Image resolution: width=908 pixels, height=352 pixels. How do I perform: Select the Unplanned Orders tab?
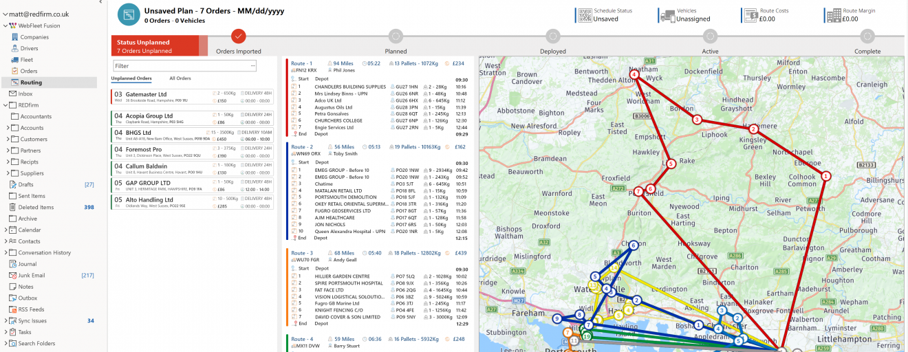point(131,78)
